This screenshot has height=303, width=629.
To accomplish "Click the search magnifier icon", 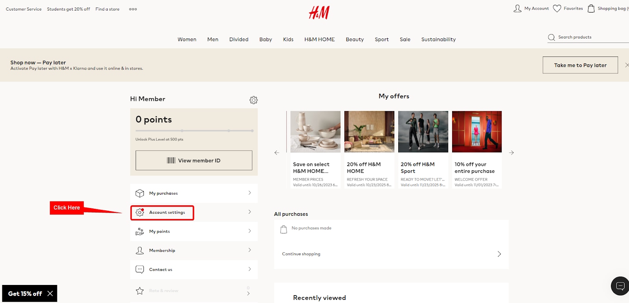I will point(552,37).
